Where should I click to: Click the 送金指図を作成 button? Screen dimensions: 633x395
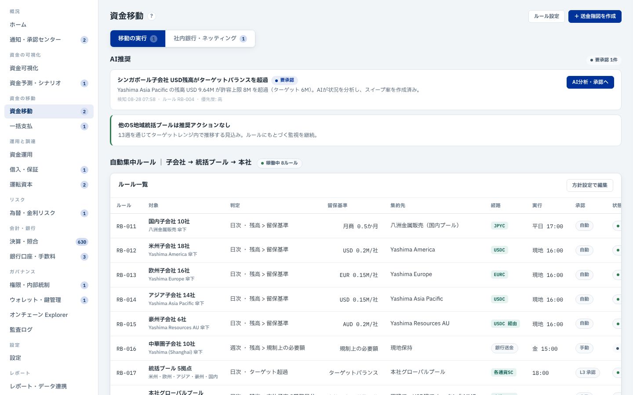tap(595, 16)
